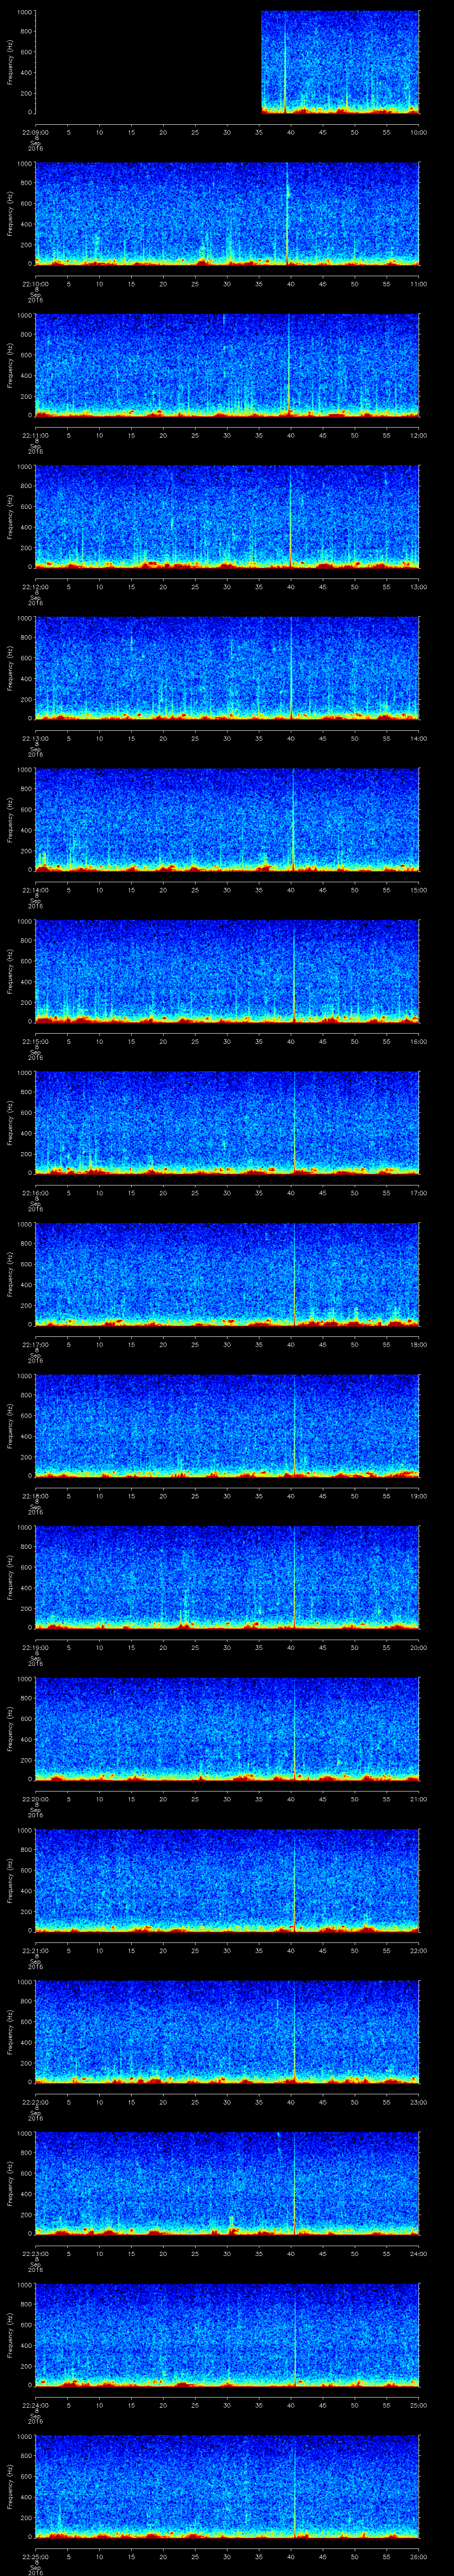Click the 22:19 spectrogram plot area
This screenshot has width=454, height=2576.
[227, 1577]
